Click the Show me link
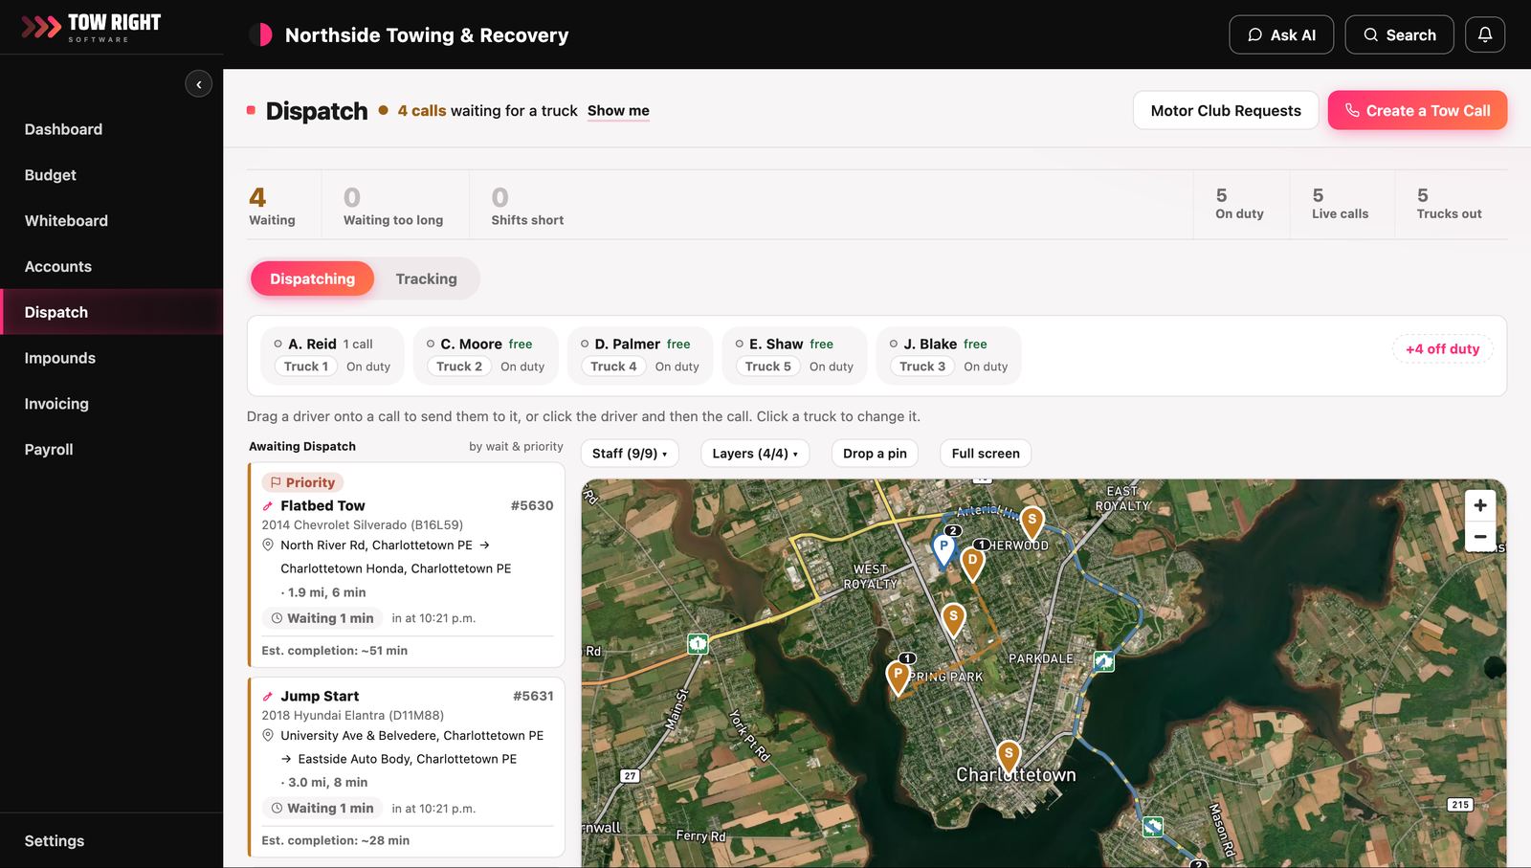Viewport: 1531px width, 868px height. click(x=618, y=111)
